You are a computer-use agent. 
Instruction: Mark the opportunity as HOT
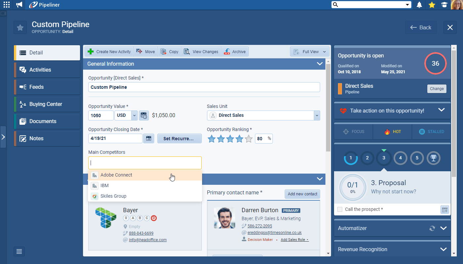coord(392,132)
